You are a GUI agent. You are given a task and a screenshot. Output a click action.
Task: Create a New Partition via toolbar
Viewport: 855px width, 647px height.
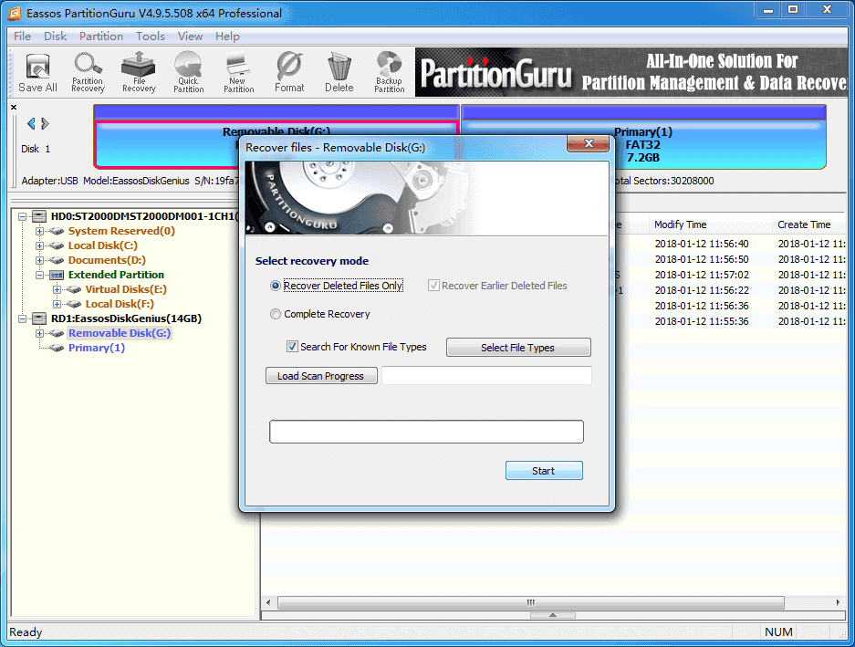pos(239,73)
